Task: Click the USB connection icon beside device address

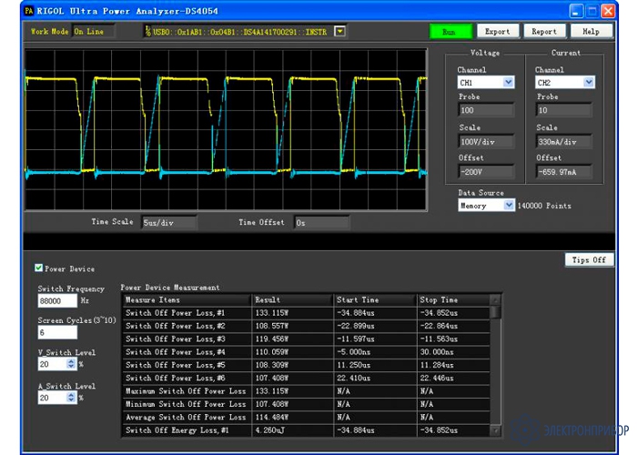Action: pyautogui.click(x=147, y=31)
